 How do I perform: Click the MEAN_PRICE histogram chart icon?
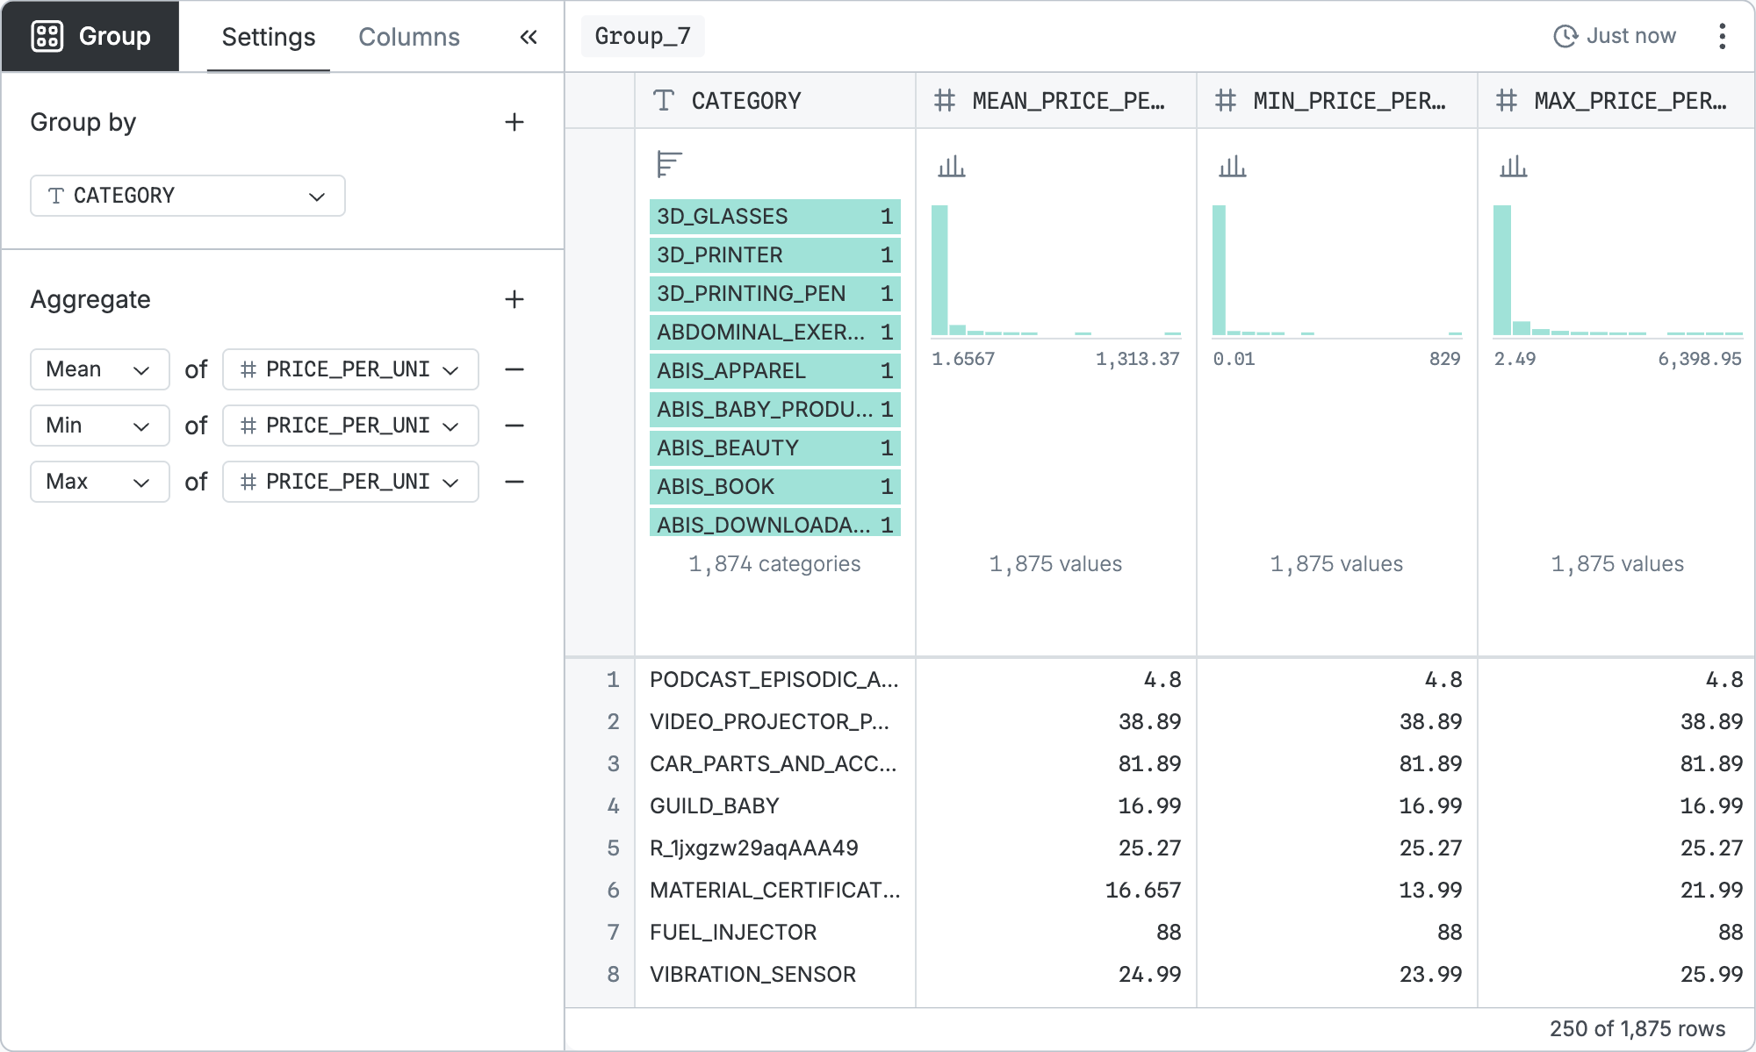[x=951, y=166]
